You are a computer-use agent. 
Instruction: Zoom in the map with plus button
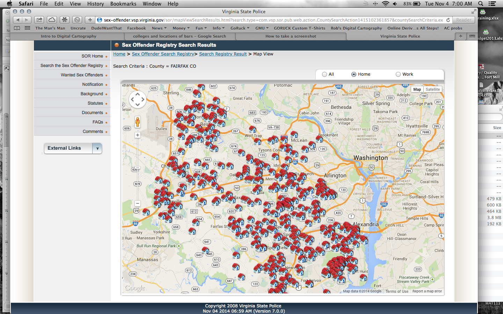(138, 135)
